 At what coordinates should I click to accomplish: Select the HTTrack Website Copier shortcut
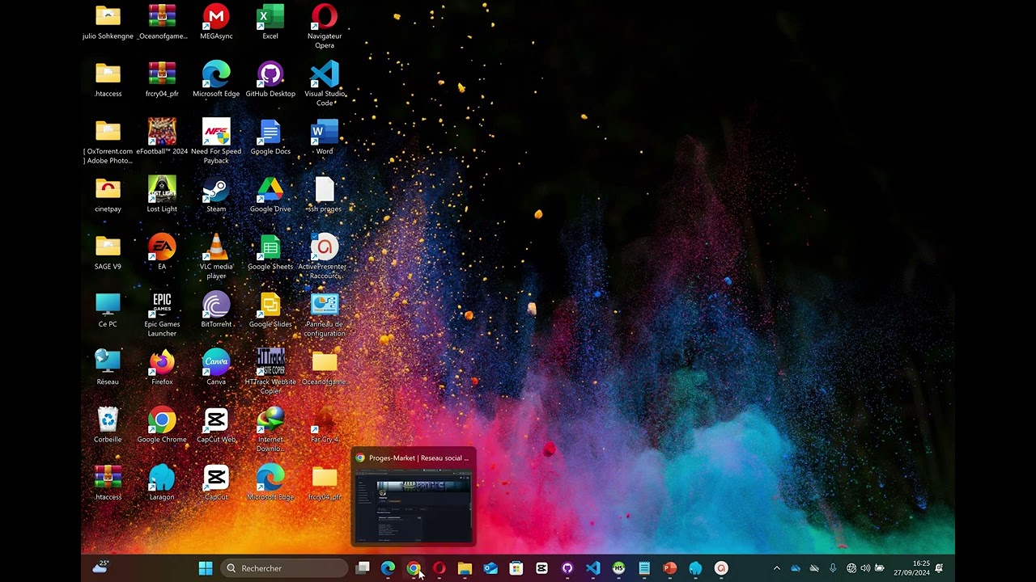270,372
